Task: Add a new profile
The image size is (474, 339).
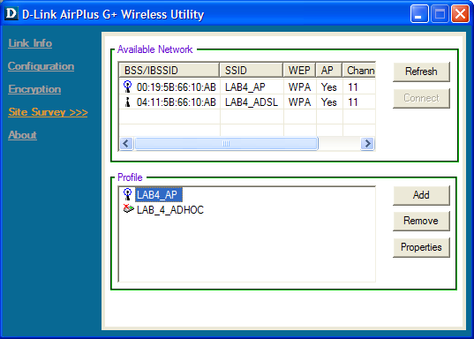Action: [x=421, y=195]
